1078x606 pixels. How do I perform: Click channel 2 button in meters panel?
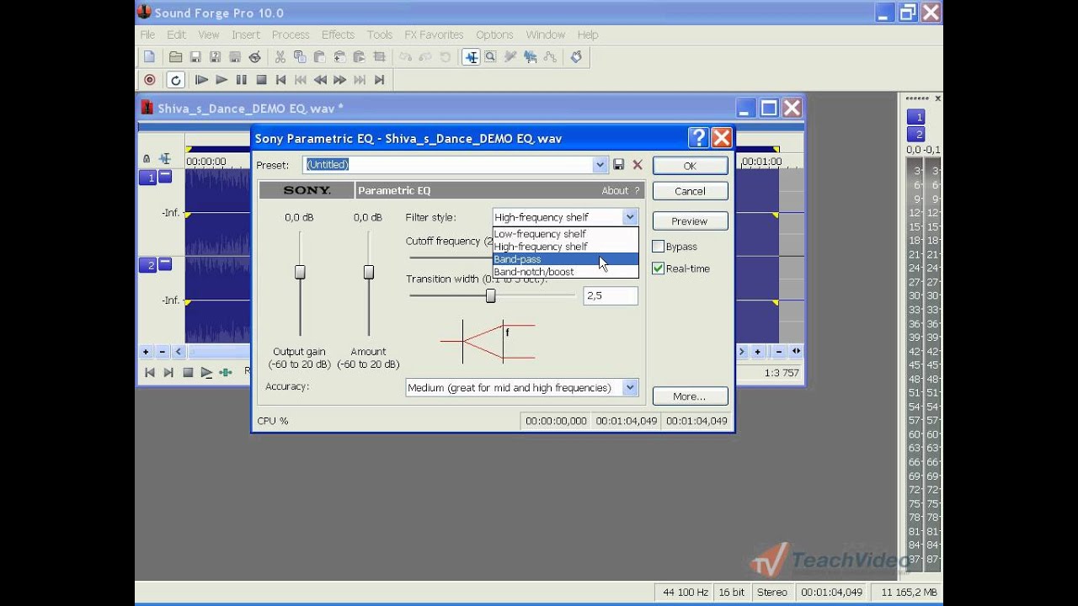[915, 135]
